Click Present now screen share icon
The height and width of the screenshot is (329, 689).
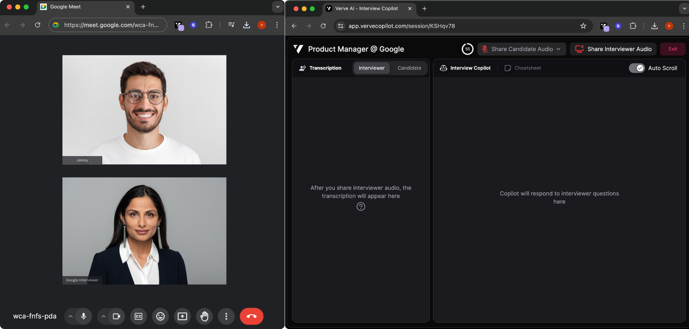coord(182,316)
